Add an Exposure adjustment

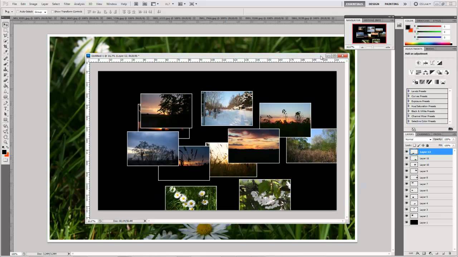point(440,63)
